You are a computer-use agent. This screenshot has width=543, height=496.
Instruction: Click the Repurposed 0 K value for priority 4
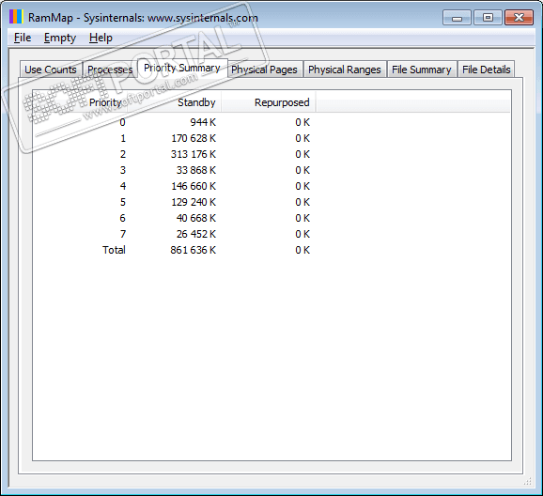click(x=303, y=186)
